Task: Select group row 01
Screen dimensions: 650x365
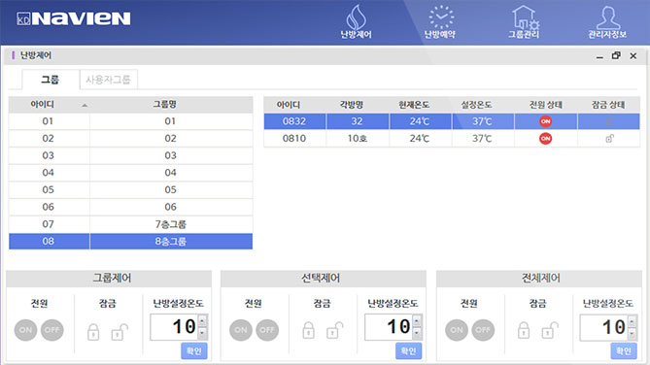Action: [x=130, y=121]
